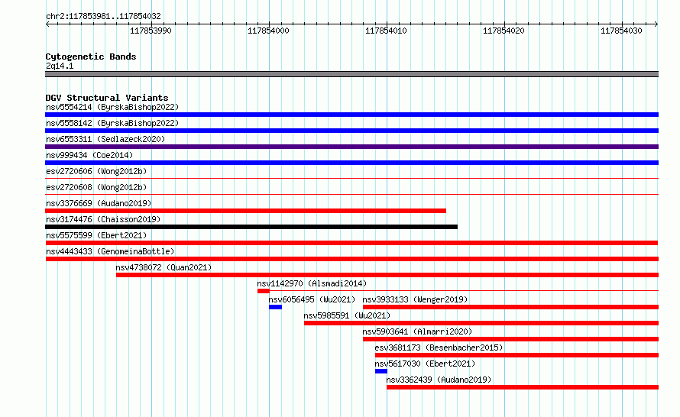This screenshot has width=680, height=417.
Task: Click nsv3174476 (Chaisson2019) label
Action: [103, 219]
